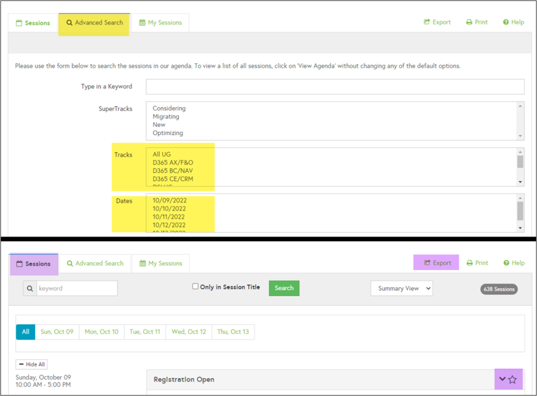
Task: Filter sessions by Sun, Oct 09
Action: click(57, 332)
